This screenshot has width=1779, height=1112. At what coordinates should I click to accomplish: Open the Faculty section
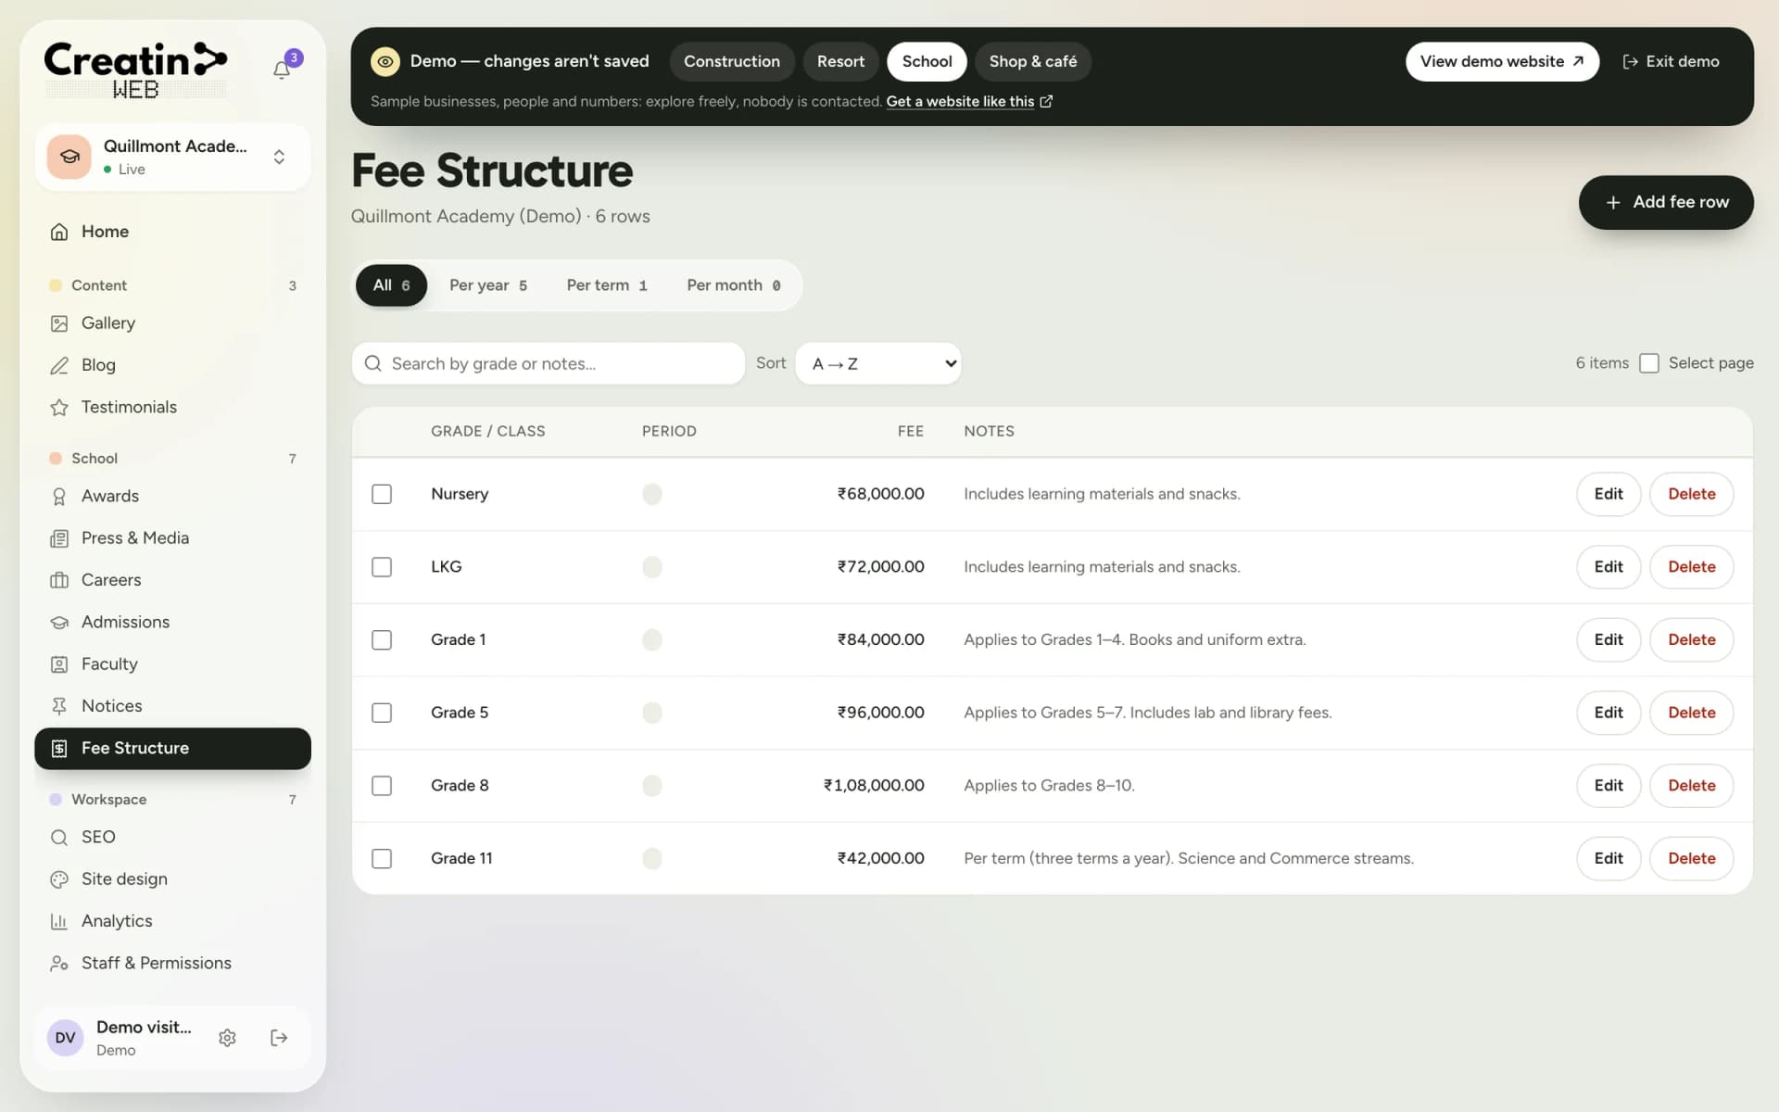tap(172, 663)
